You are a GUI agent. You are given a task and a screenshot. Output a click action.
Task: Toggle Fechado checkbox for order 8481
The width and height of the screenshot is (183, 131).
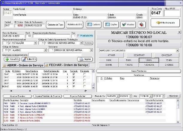point(74,80)
